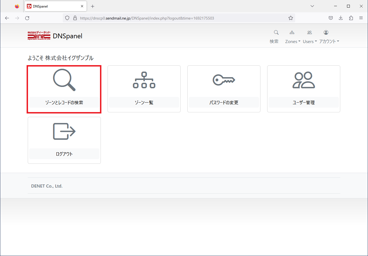Click the URL address bar
Image resolution: width=368 pixels, height=256 pixels.
coord(179,18)
